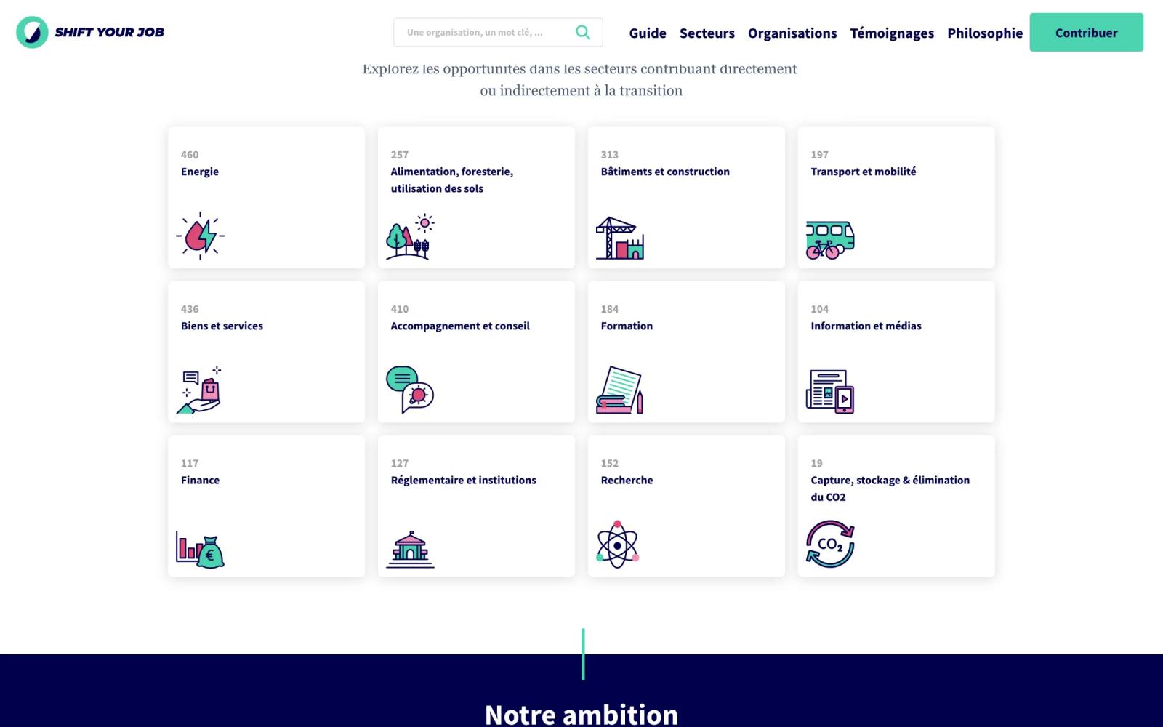Click the 460 count on the Energie card

pyautogui.click(x=190, y=155)
